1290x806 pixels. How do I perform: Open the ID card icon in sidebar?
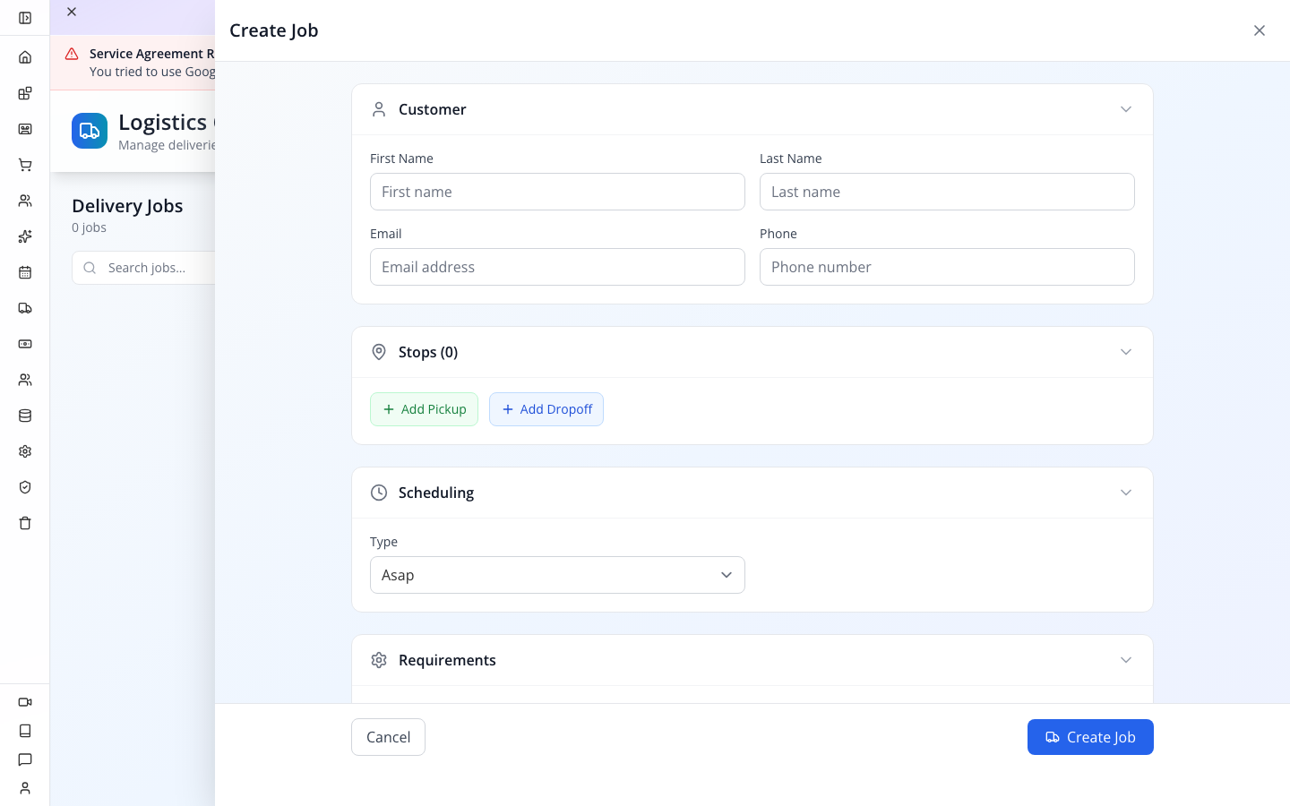pos(25,129)
